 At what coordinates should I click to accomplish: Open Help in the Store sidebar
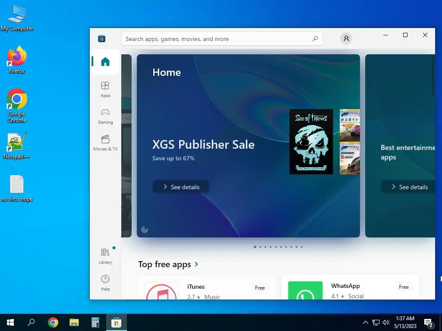105,283
